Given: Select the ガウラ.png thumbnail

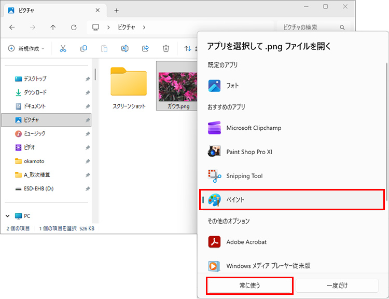Looking at the screenshot, I should (x=178, y=87).
